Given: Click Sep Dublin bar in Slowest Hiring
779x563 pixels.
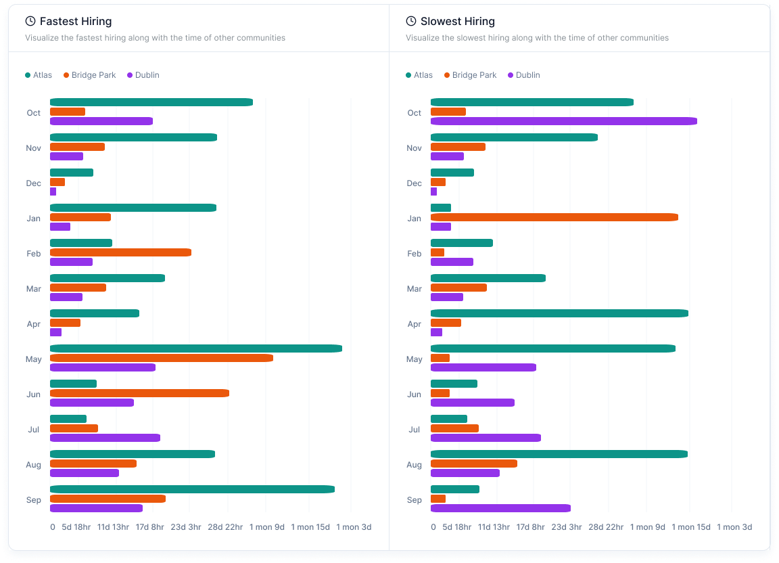Looking at the screenshot, I should (500, 508).
